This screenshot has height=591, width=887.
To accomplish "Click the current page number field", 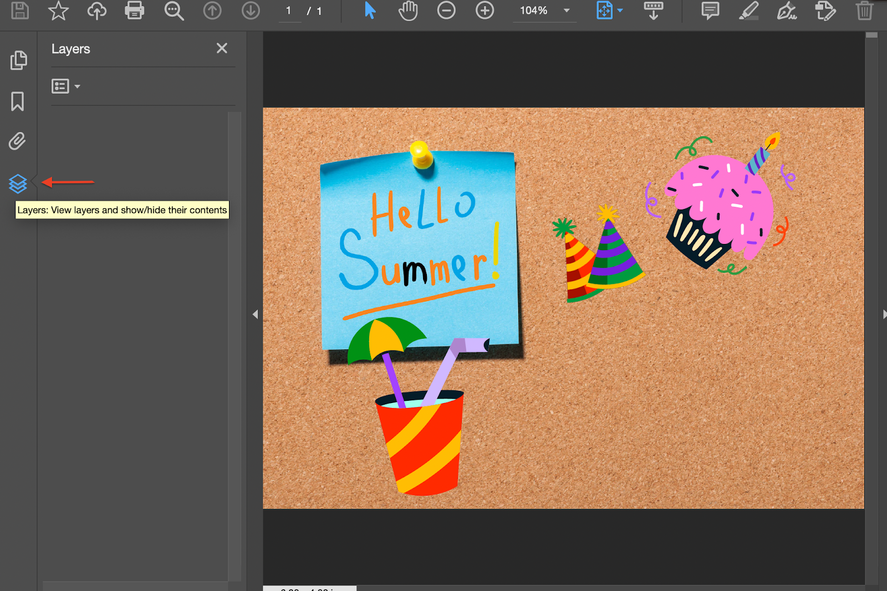I will (289, 11).
